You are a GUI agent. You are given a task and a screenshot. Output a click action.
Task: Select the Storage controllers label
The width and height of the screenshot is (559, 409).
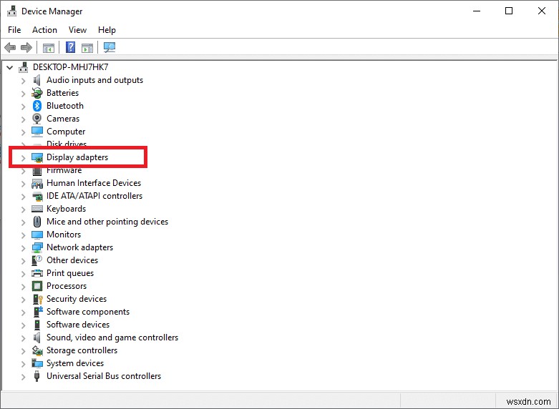point(82,350)
